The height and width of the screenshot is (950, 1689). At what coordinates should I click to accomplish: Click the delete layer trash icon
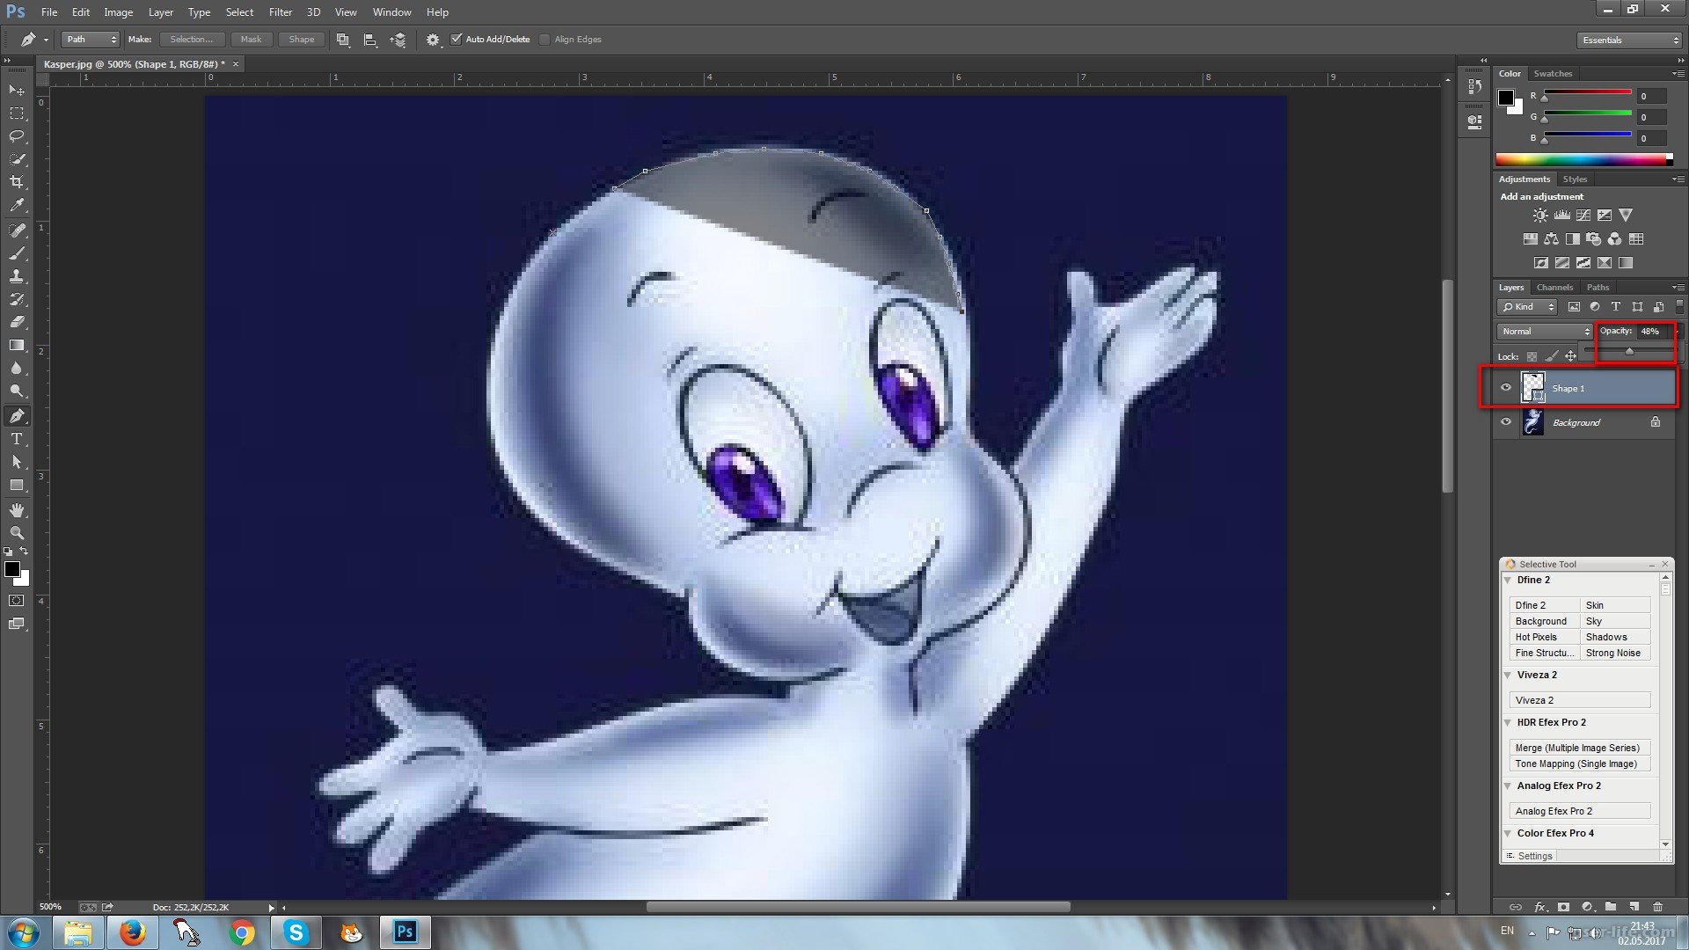coord(1657,907)
